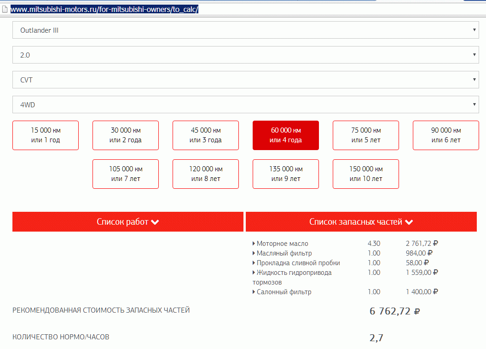Screen dimensions: 486x349
Task: Select the 90 000 км или 6 лет service
Action: (445, 135)
